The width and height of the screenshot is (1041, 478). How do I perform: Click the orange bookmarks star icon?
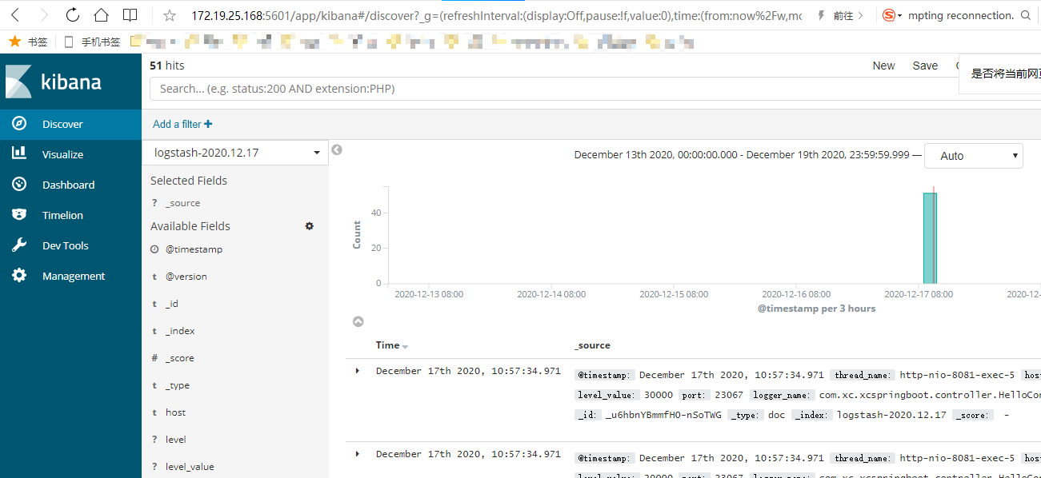coord(14,41)
